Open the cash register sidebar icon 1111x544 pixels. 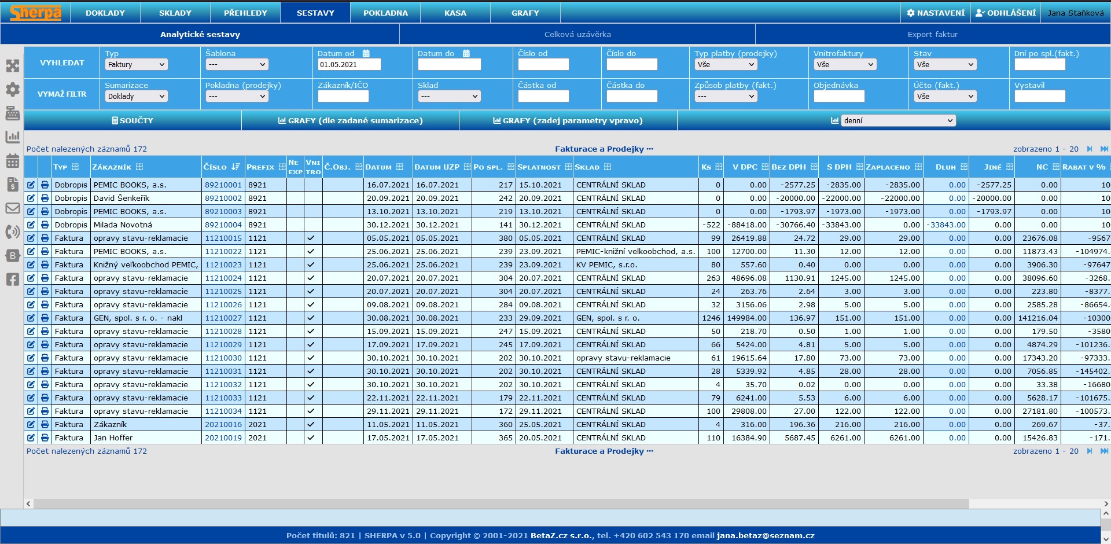[12, 113]
